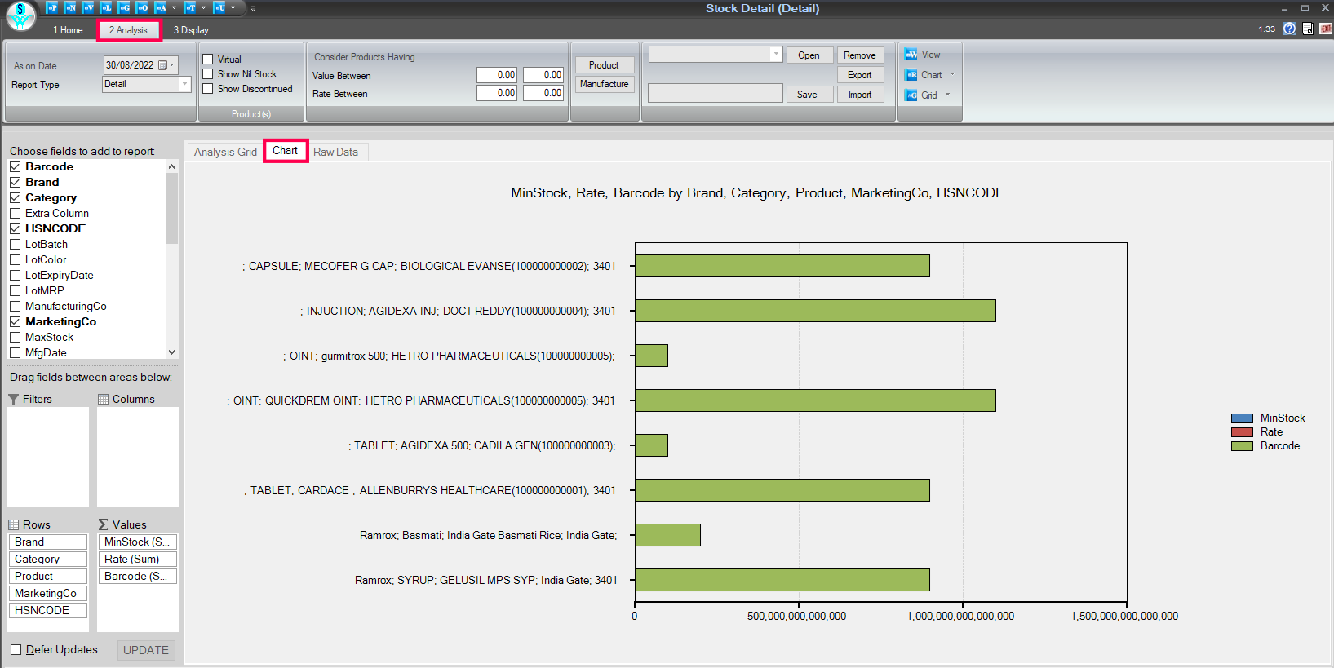Screen dimensions: 1334x668
Task: Uncheck the Barcode field
Action: click(x=15, y=166)
